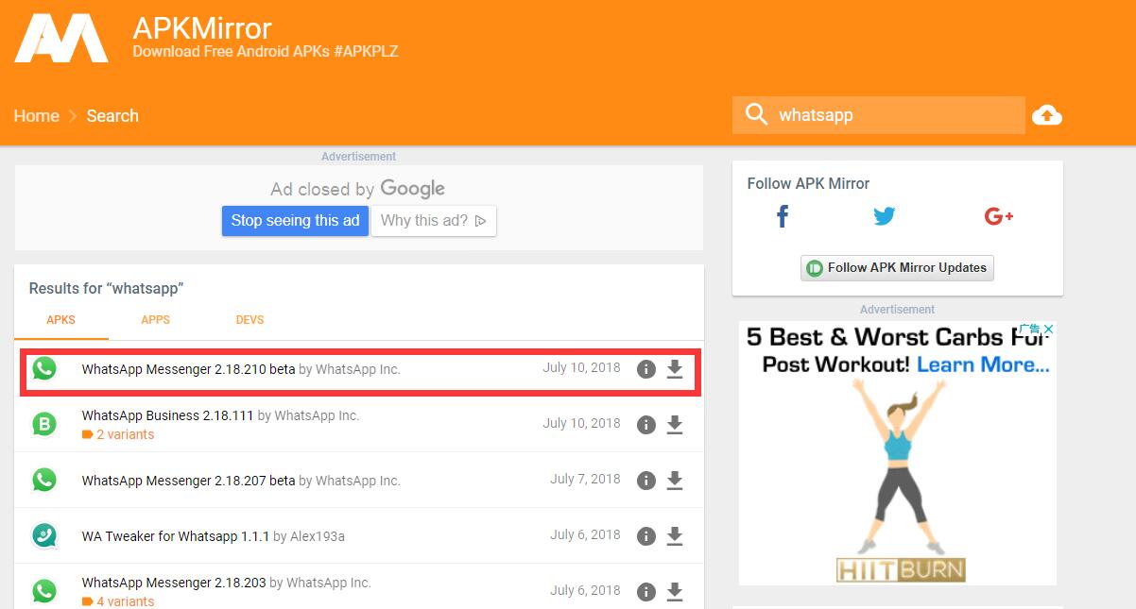Image resolution: width=1136 pixels, height=609 pixels.
Task: Click Stop seeing this ad button
Action: (x=295, y=221)
